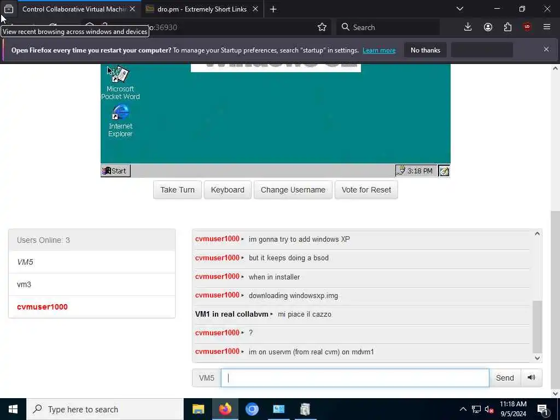Select user vm3 in online list
The height and width of the screenshot is (420, 560).
tap(92, 284)
